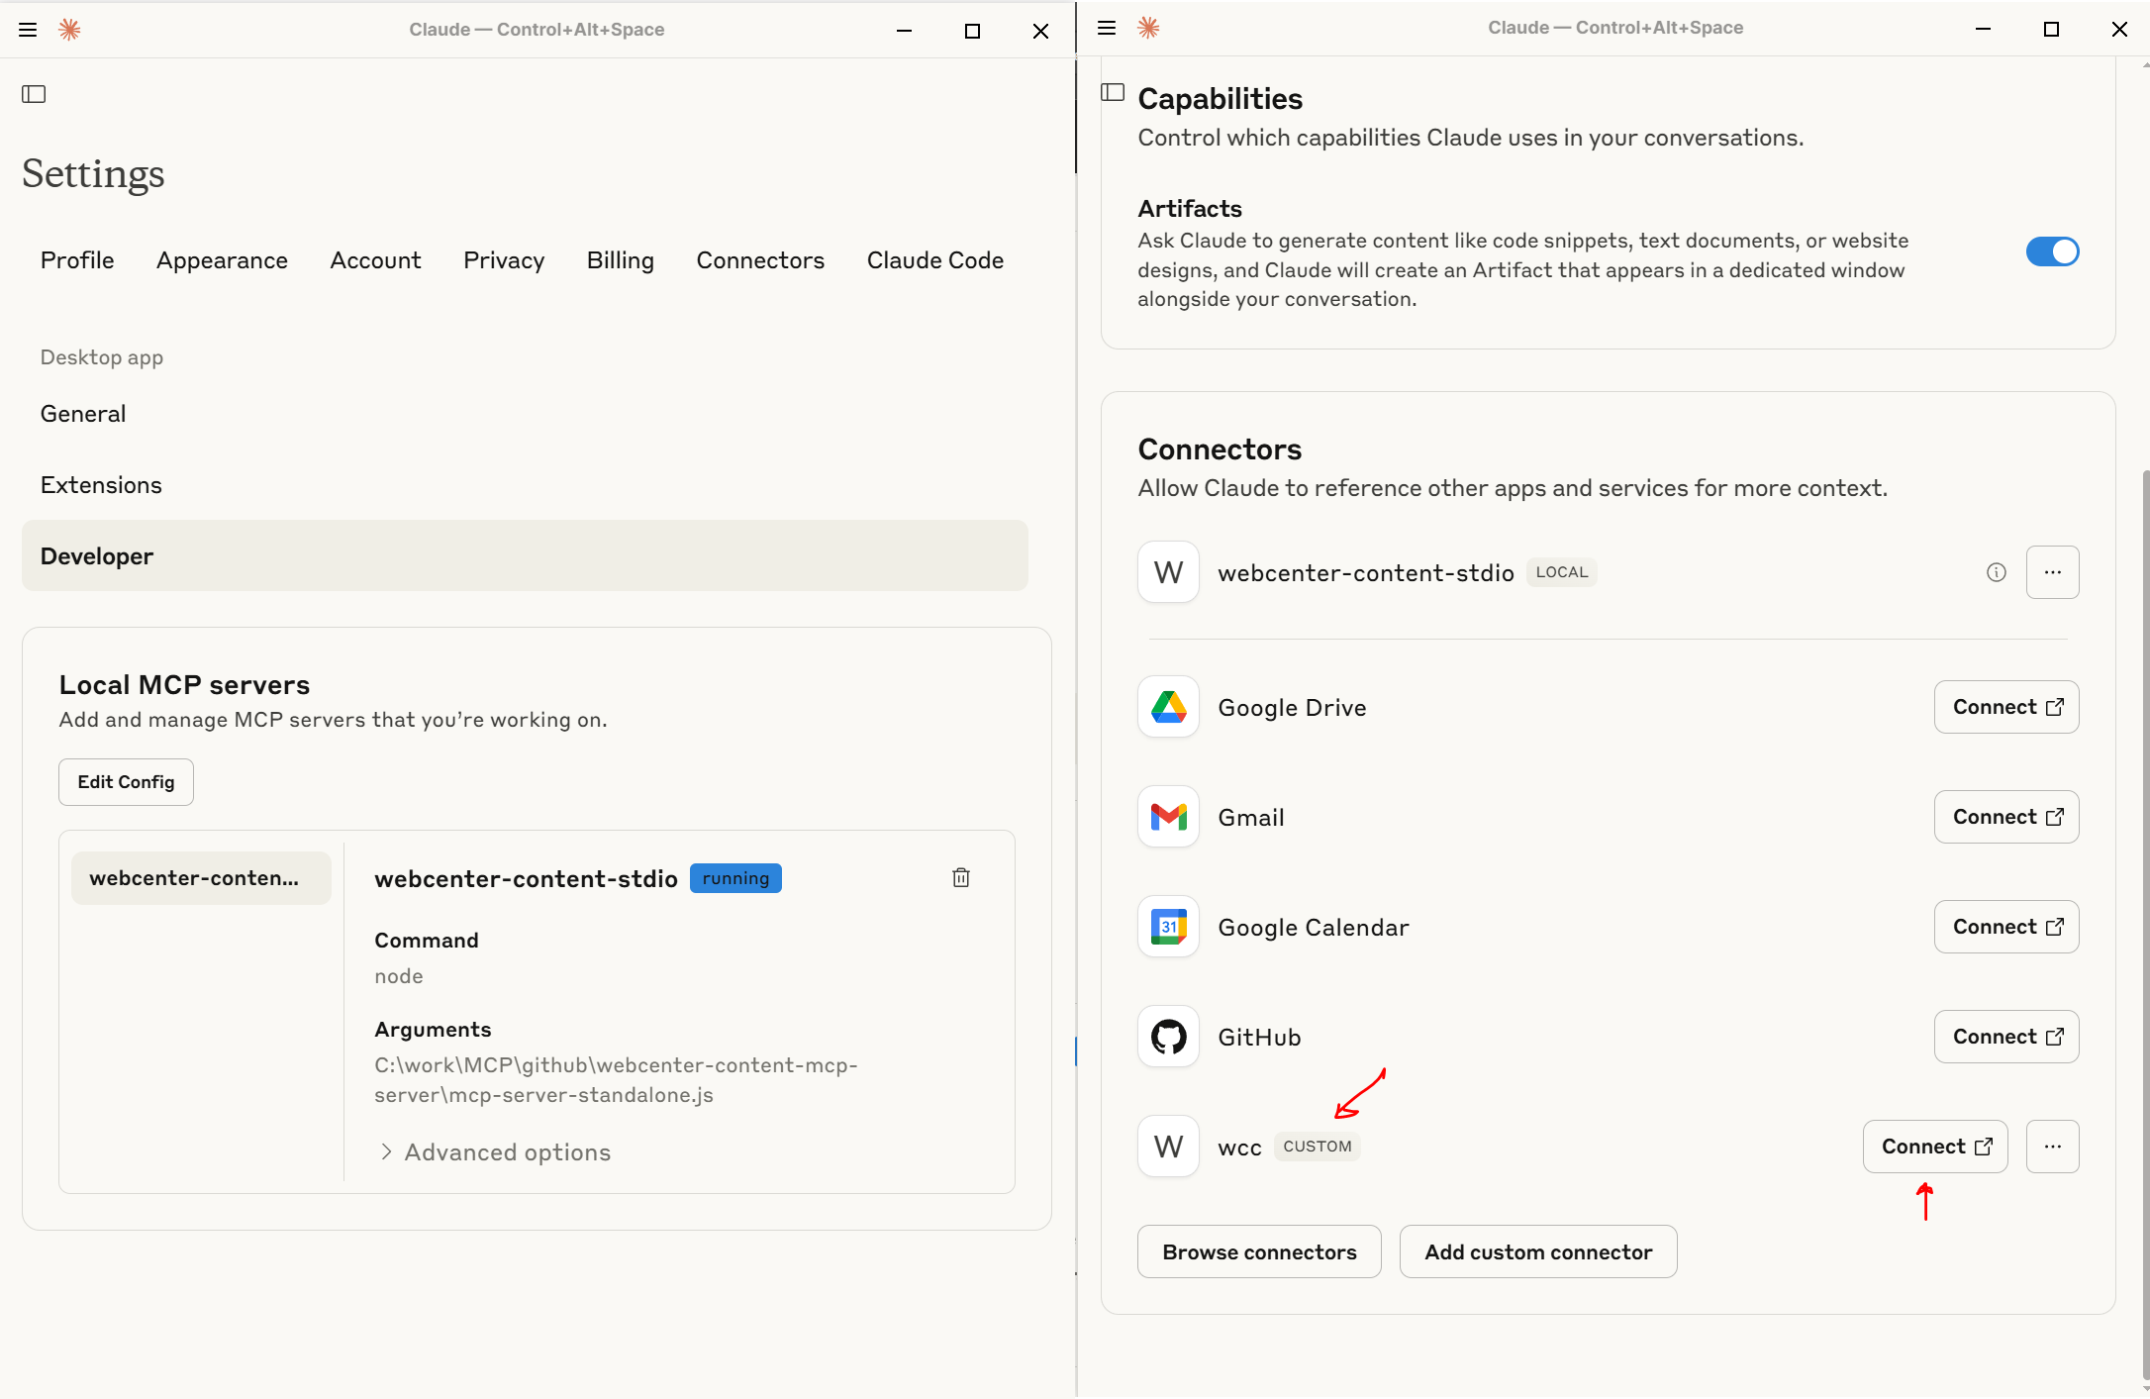The height and width of the screenshot is (1399, 2150).
Task: Click Claude logo in left window title bar
Action: point(69,30)
